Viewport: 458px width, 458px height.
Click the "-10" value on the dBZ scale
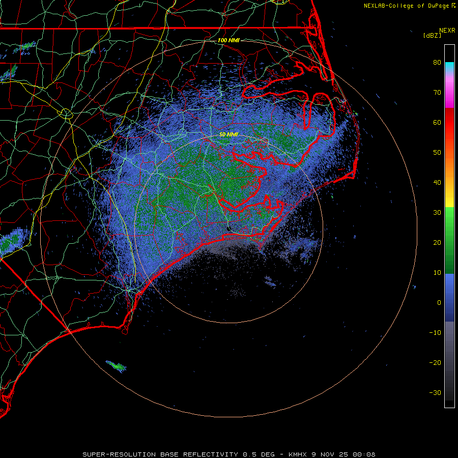pos(435,333)
